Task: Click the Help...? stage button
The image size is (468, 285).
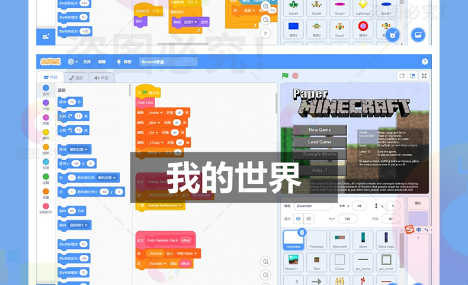Action: [x=320, y=170]
